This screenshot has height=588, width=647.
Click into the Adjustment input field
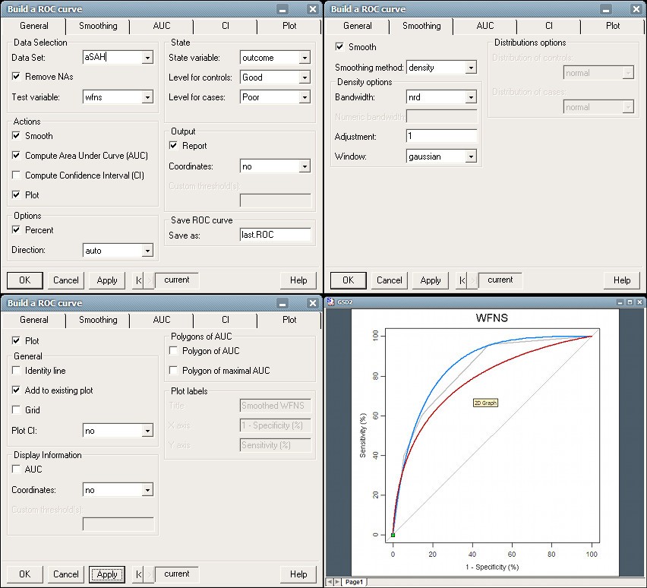coord(441,137)
